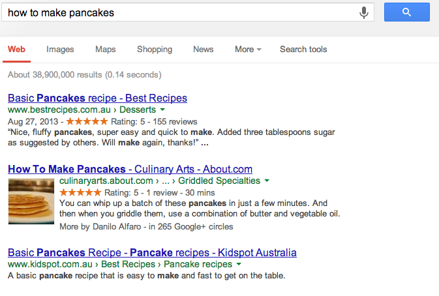Open Search tools options
This screenshot has width=439, height=296.
(x=303, y=50)
